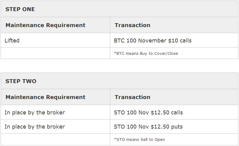This screenshot has width=239, height=146.
Task: Click the BTC means Buy to Cover/Close footnote
Action: [x=146, y=54]
